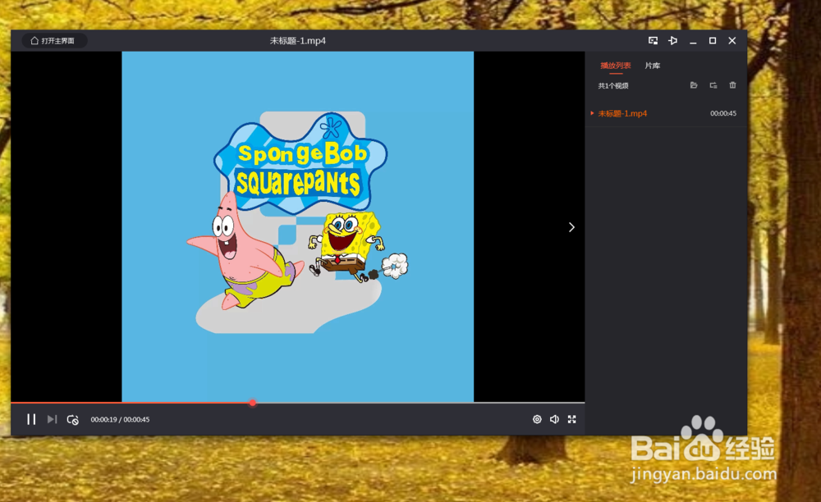Collapse the playlist sidebar with the arrow
Image resolution: width=821 pixels, height=502 pixels.
[x=571, y=227]
